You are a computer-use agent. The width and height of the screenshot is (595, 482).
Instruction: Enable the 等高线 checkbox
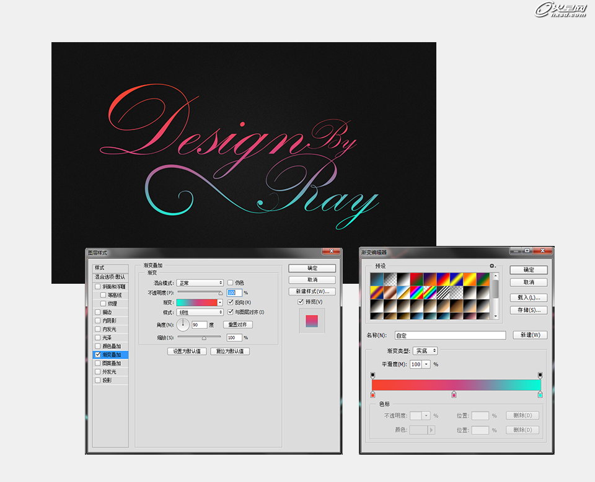104,295
